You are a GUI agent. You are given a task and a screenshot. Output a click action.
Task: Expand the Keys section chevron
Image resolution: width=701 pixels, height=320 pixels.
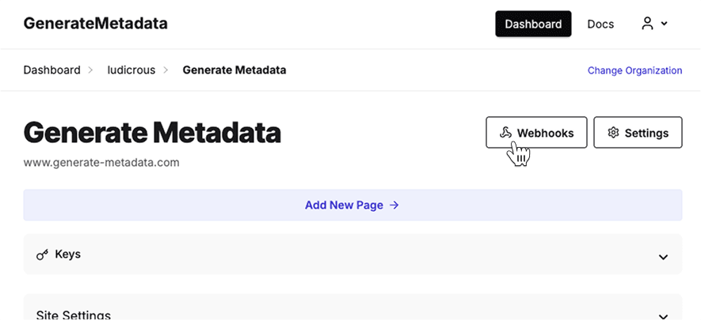point(663,257)
